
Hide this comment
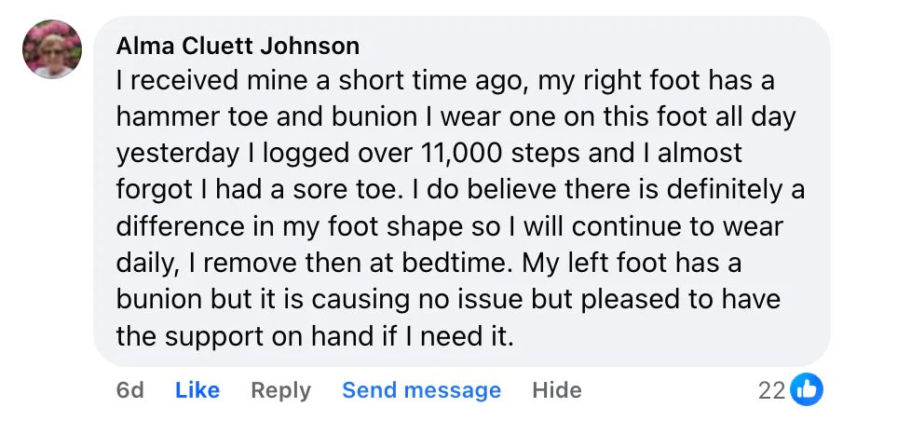pos(556,390)
